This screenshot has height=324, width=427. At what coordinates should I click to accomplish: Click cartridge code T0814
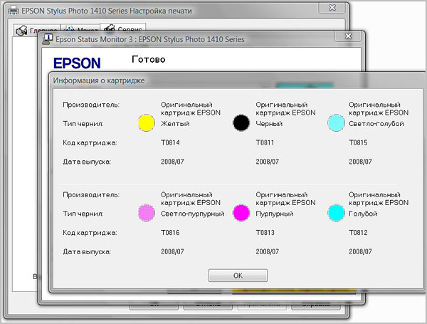coord(170,142)
